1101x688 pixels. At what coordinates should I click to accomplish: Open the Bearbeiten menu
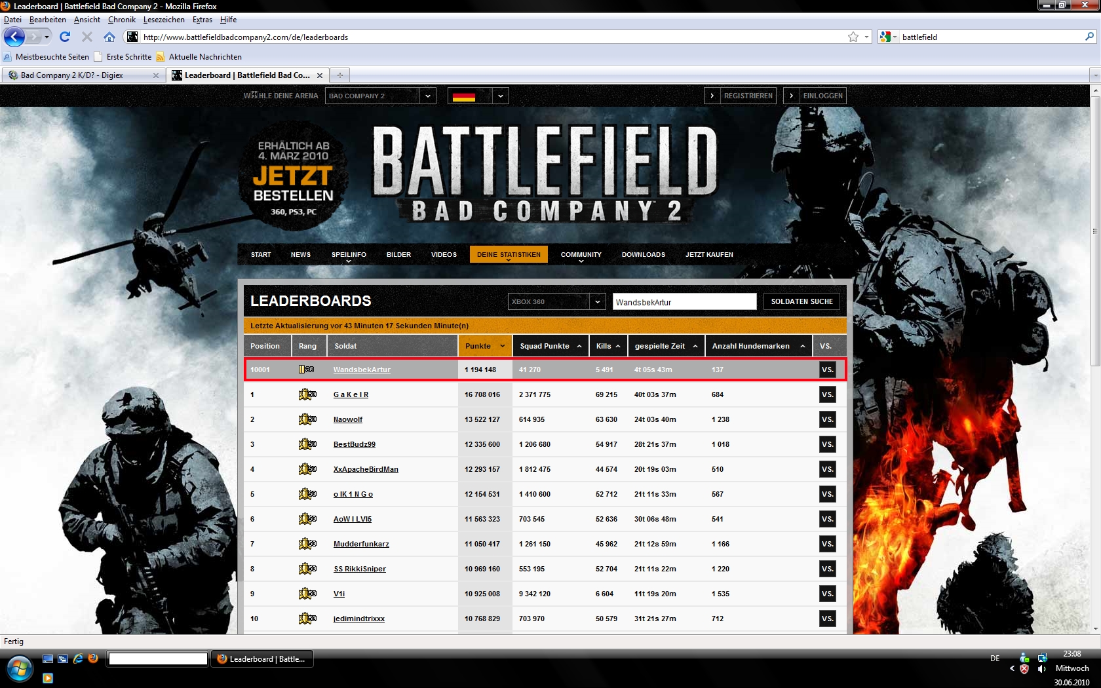tap(47, 20)
